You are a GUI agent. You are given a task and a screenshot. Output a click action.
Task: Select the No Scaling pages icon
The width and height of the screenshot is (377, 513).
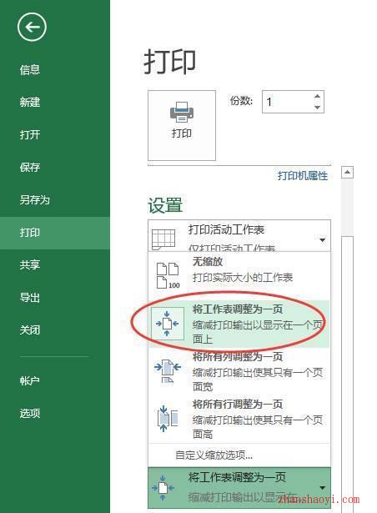tap(168, 275)
